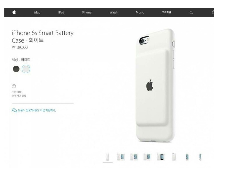This screenshot has width=226, height=171.
Task: Open the Watch section
Action: (114, 13)
